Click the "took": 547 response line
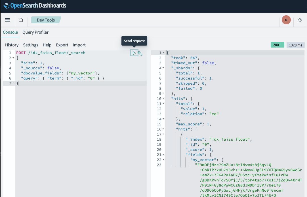The width and height of the screenshot is (307, 197). click(x=185, y=58)
